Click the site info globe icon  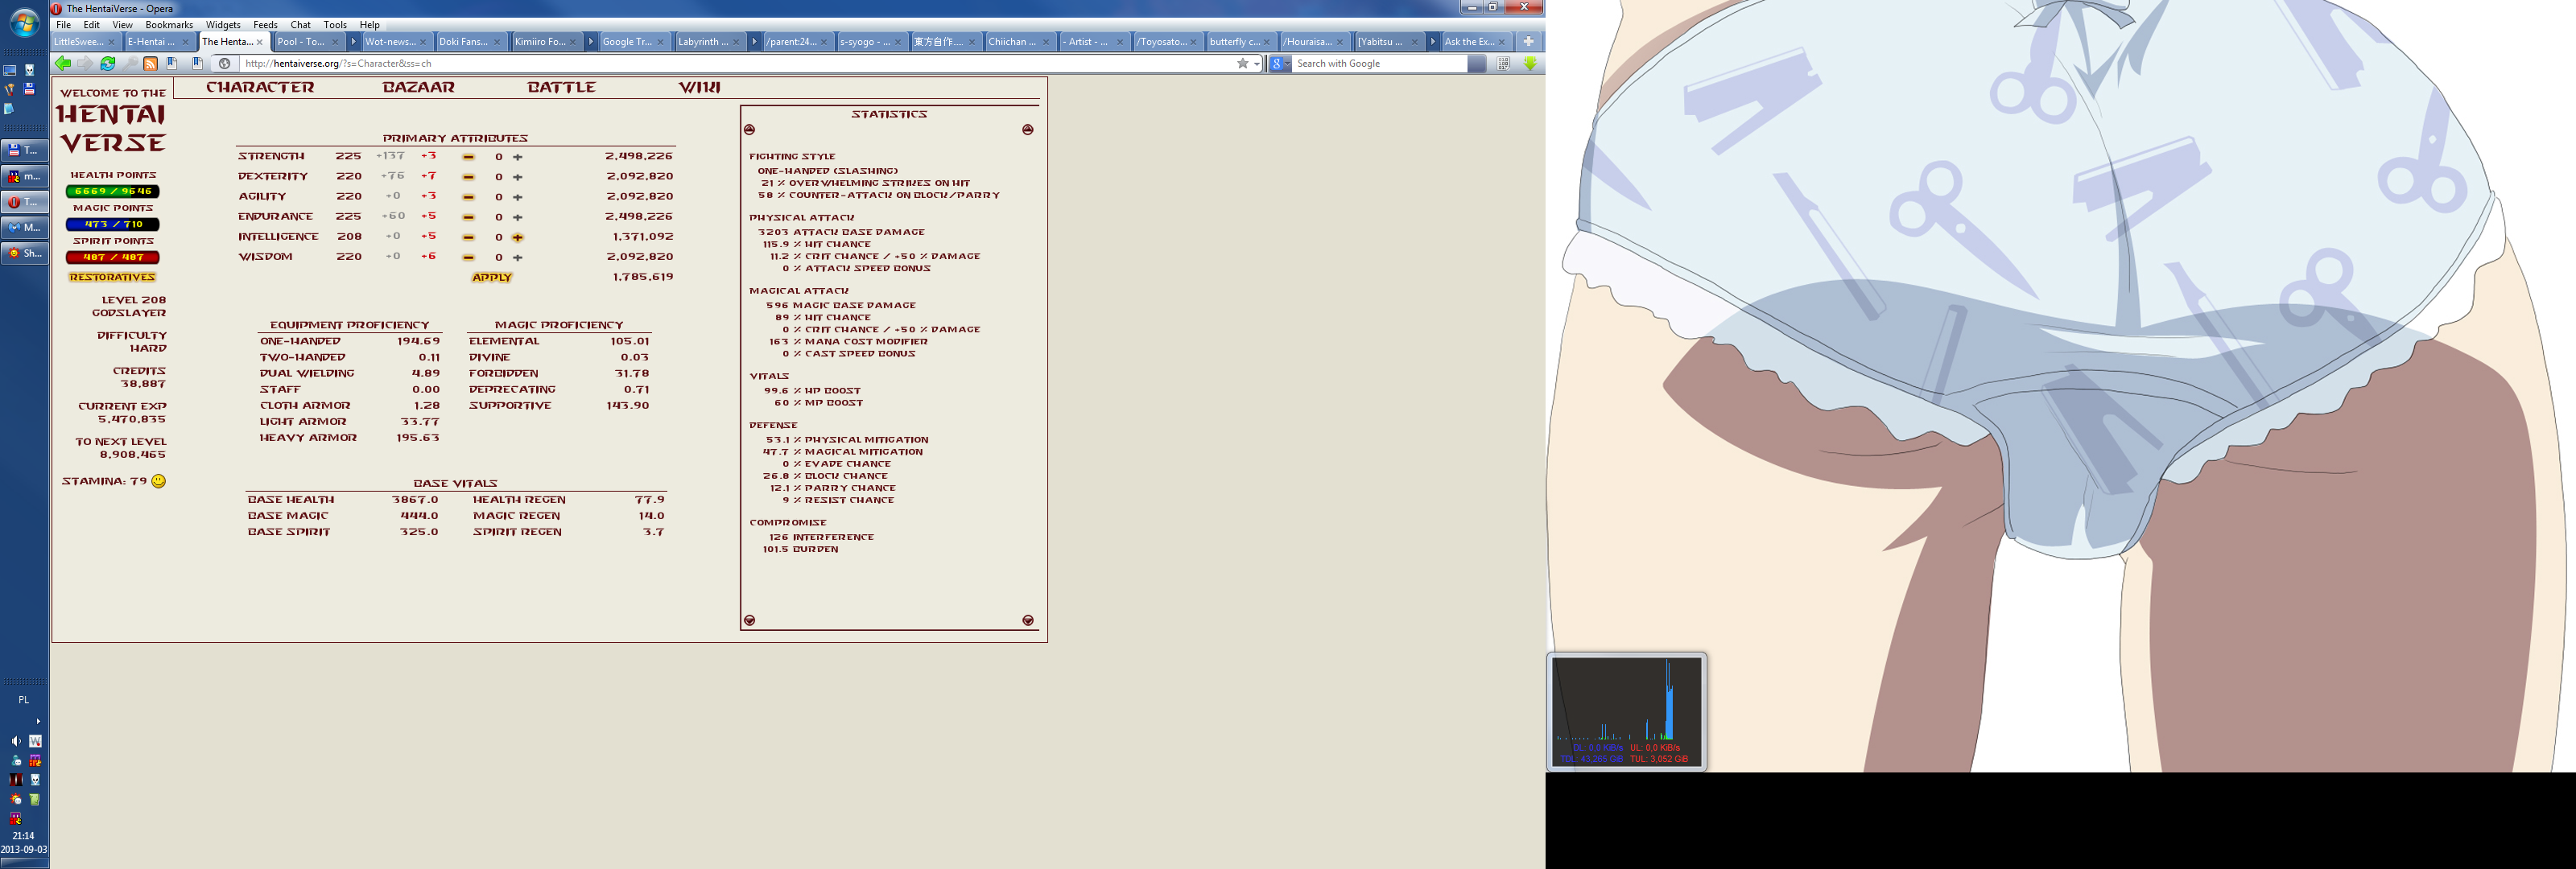(x=225, y=64)
